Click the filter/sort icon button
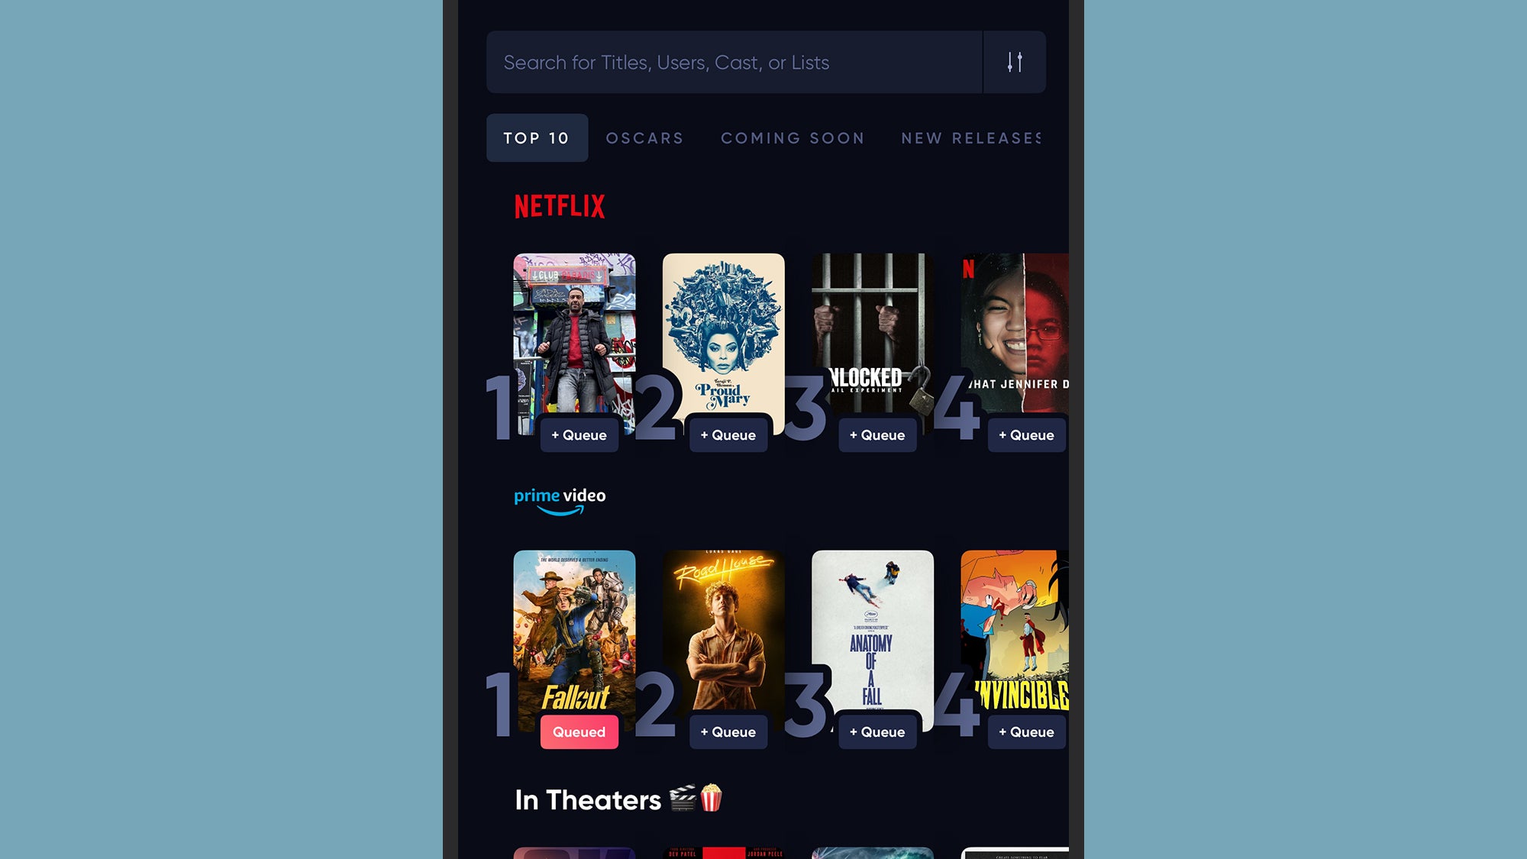The height and width of the screenshot is (859, 1527). pyautogui.click(x=1014, y=62)
